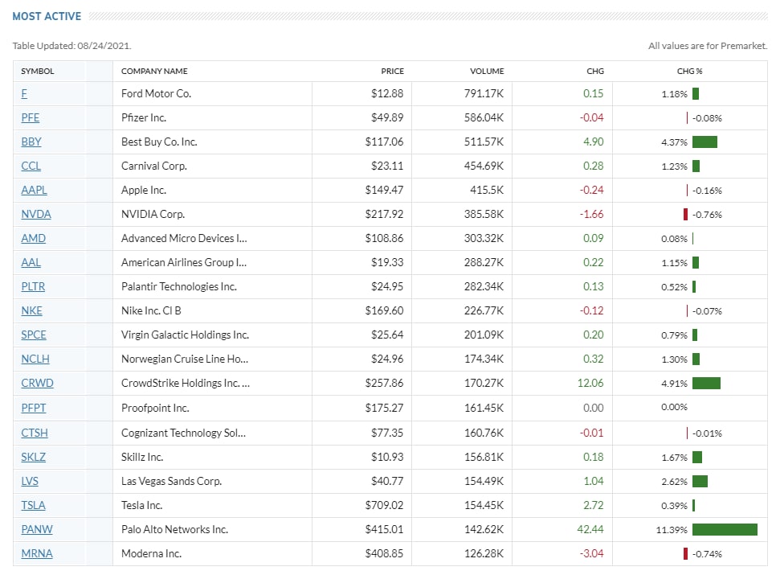Image resolution: width=776 pixels, height=575 pixels.
Task: Select the Pfizer Inc. company name
Action: click(x=144, y=118)
